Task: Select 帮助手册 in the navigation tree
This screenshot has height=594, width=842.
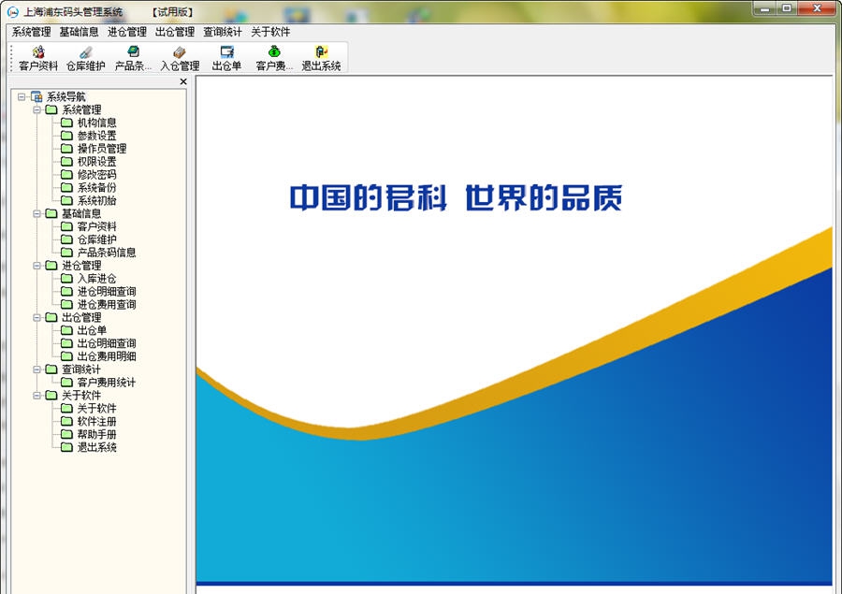Action: [96, 434]
